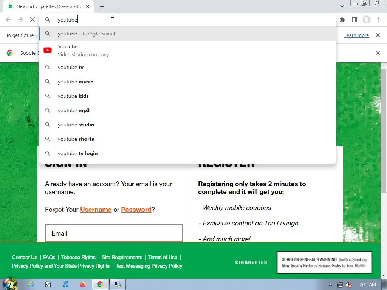Open the Learn more link
Viewport: 387px width, 290px height.
coord(356,35)
